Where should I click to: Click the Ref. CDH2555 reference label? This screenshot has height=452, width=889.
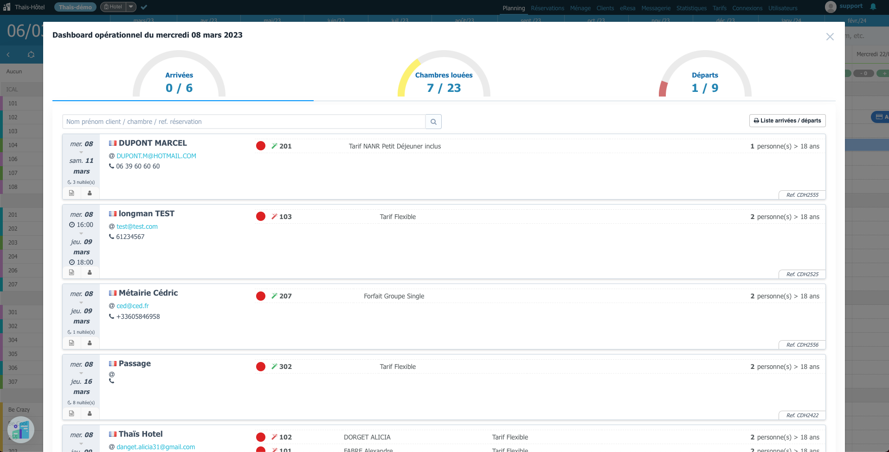[x=802, y=195]
